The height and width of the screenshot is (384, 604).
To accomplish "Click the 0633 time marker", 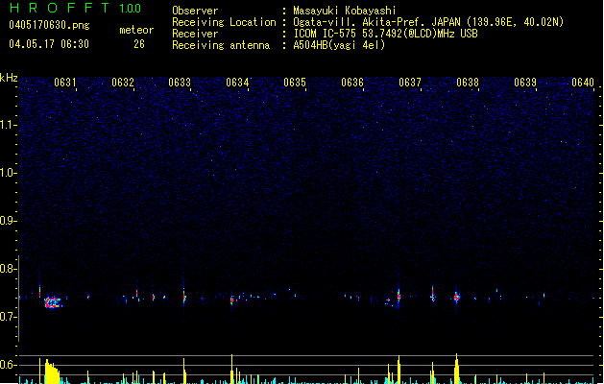I will [x=180, y=83].
